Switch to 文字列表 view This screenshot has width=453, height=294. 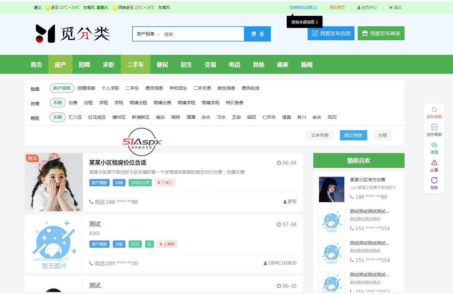[320, 135]
